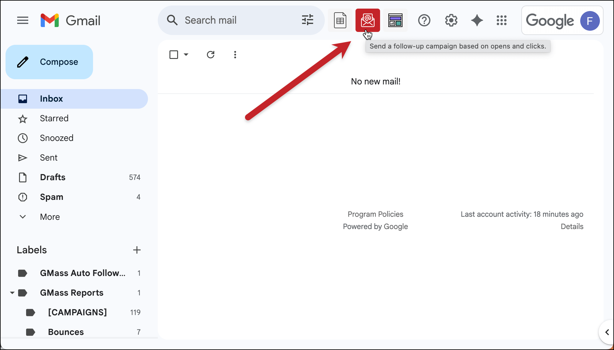Open the account activity Details link

pos(572,227)
